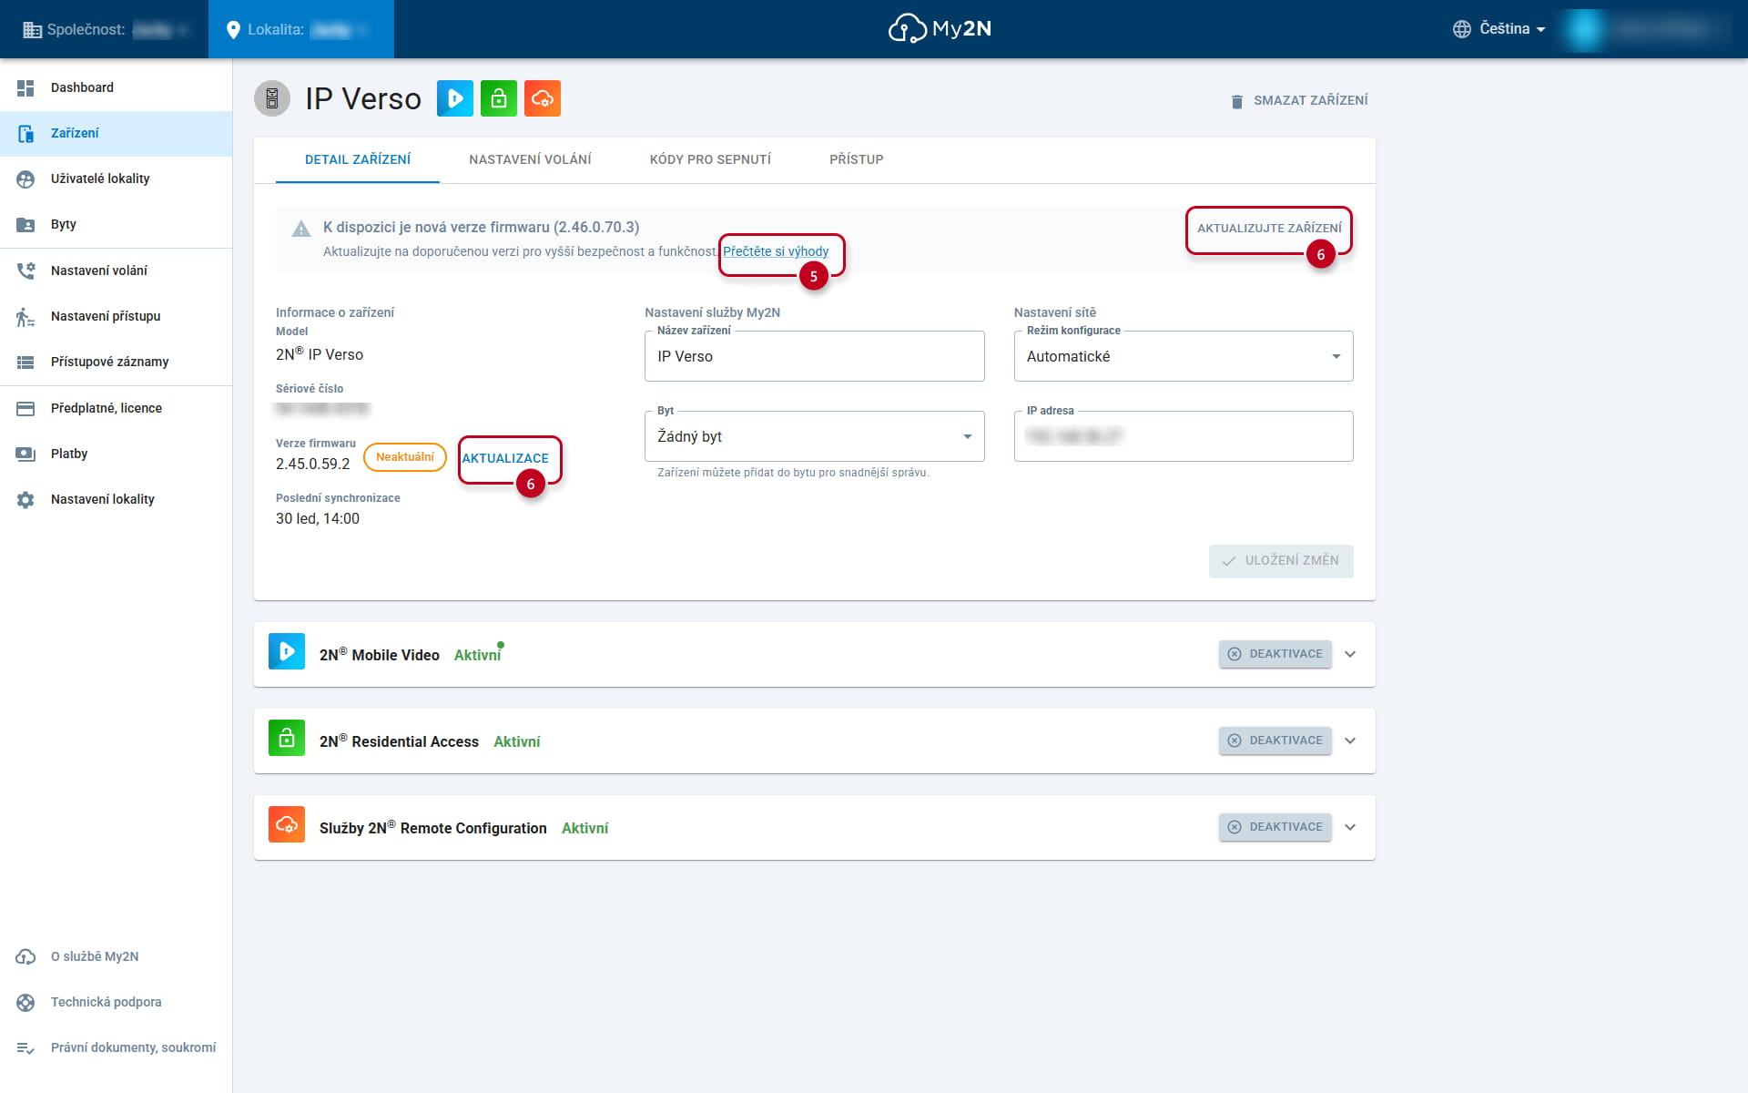Click the green Residential Access lock icon beside title
The image size is (1748, 1093).
click(499, 98)
